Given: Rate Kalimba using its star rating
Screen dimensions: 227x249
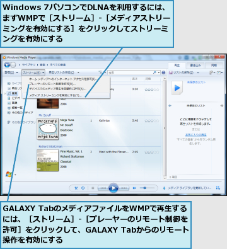Looking at the screenshot, I should coord(152,121).
